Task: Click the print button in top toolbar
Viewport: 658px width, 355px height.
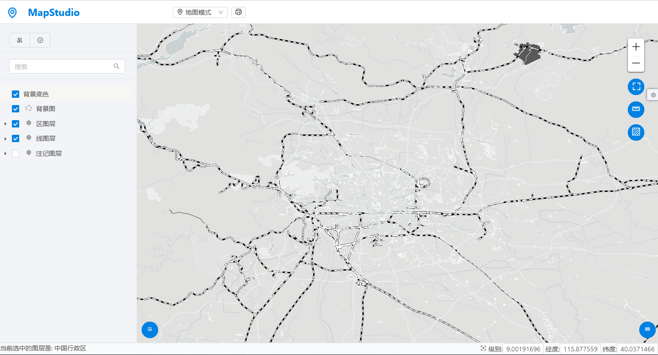Action: point(239,12)
